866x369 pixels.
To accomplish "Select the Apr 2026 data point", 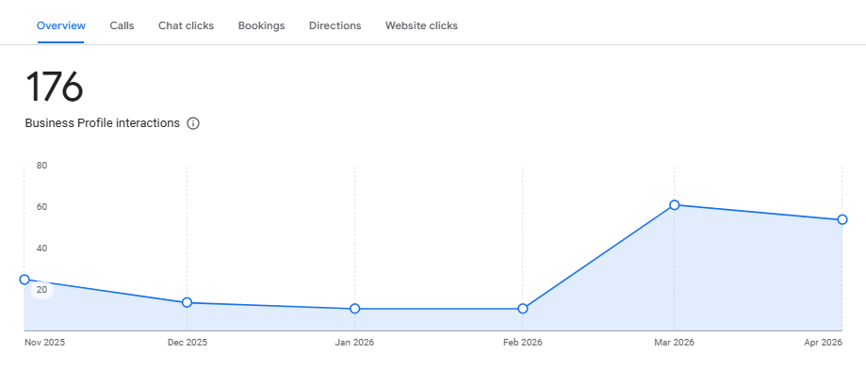I will [x=841, y=219].
